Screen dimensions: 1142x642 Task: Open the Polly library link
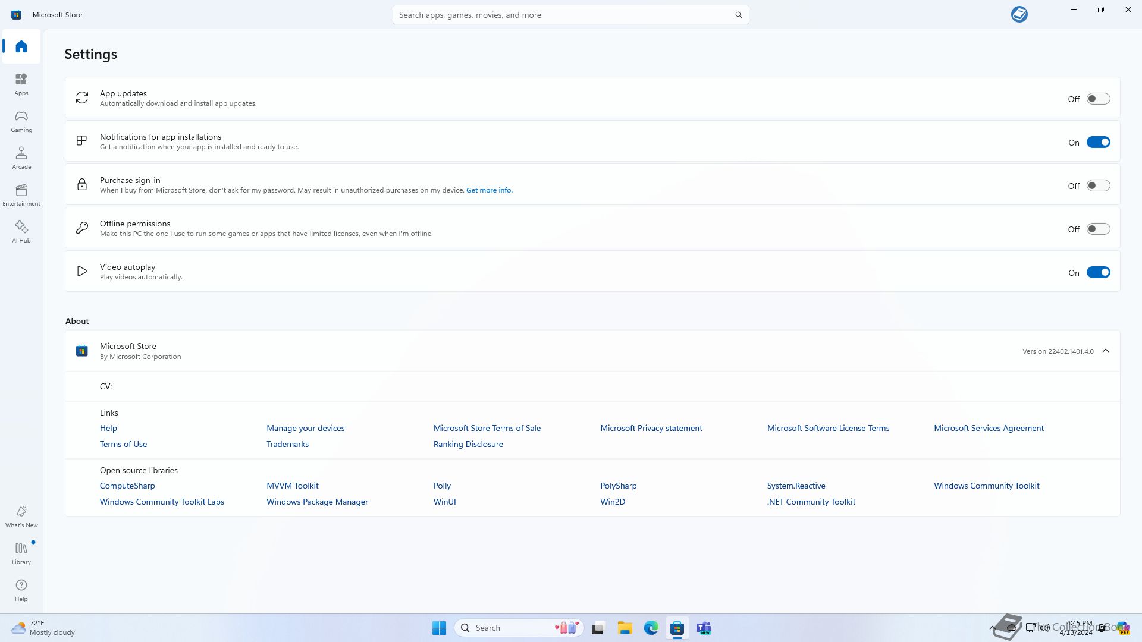click(442, 486)
